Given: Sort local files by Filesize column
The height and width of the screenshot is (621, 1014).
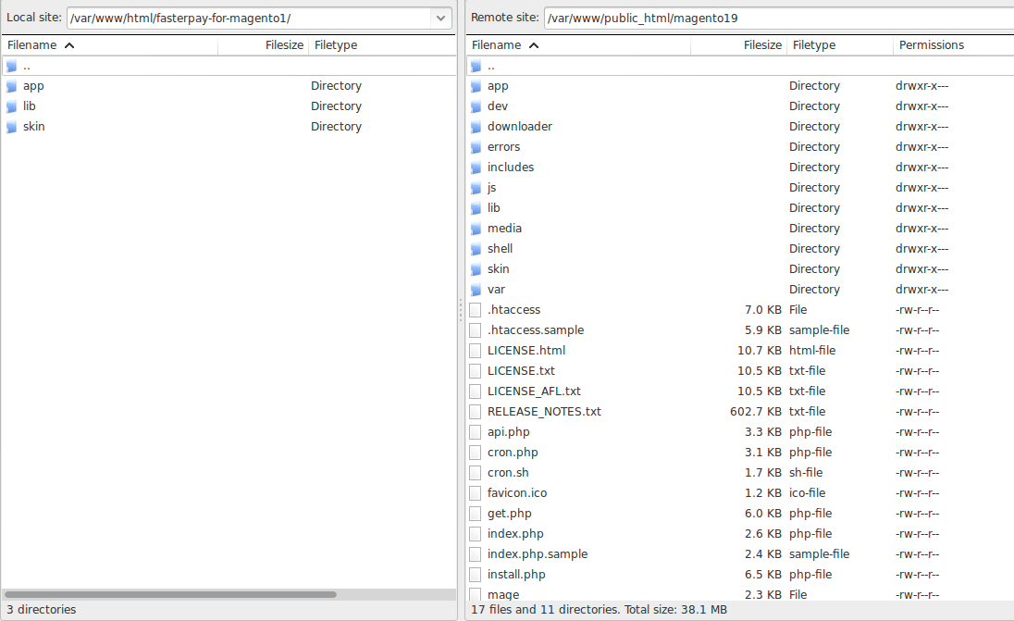Looking at the screenshot, I should point(263,45).
